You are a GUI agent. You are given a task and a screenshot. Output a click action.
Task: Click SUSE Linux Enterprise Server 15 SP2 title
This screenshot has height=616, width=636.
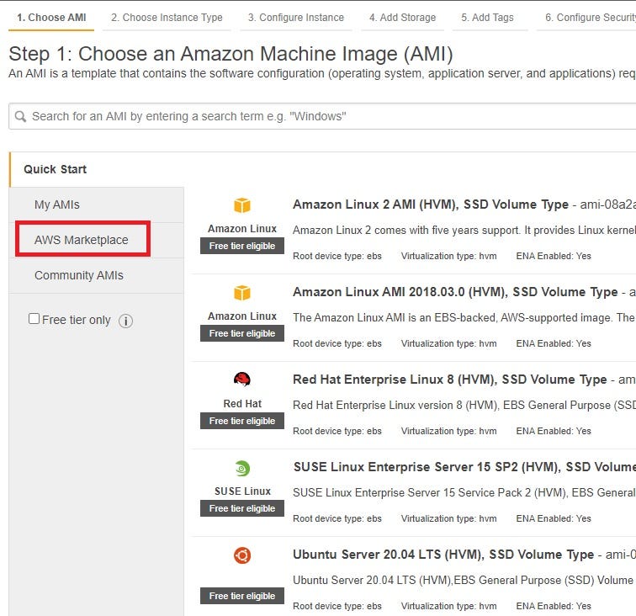(x=464, y=467)
